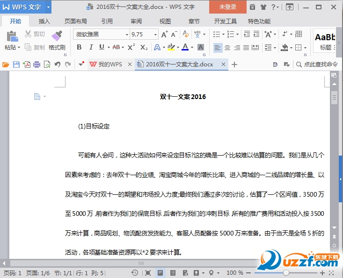
Task: Close the 2016双十一文案大全.docx tab
Action: (x=223, y=64)
